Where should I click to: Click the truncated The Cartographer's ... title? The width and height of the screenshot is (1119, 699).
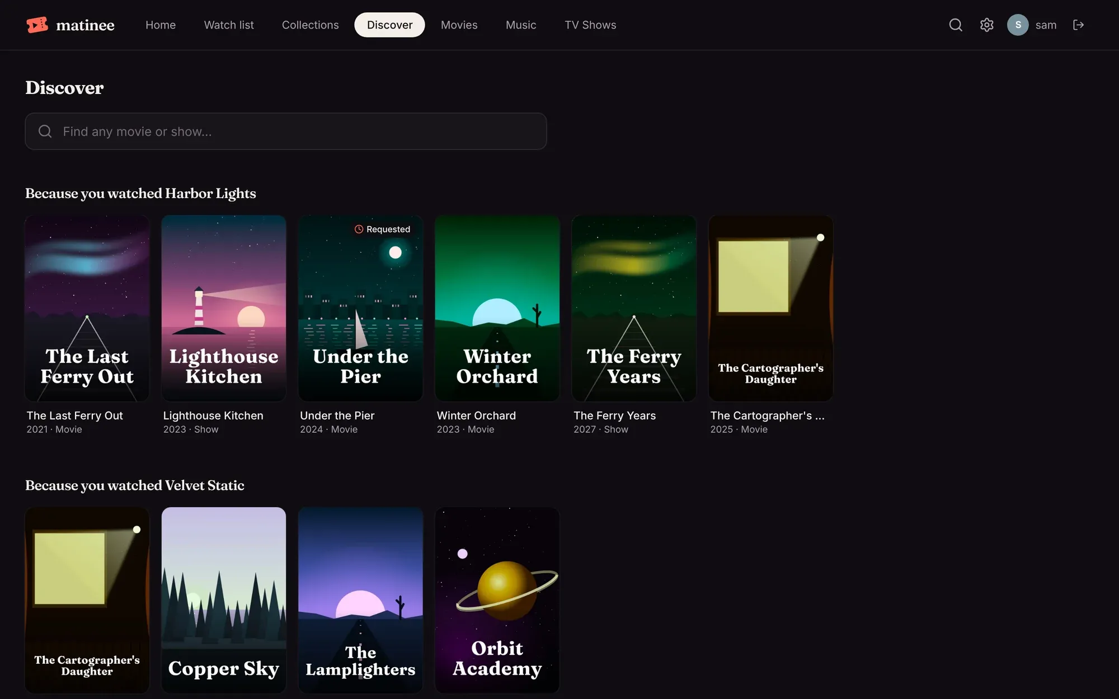[x=767, y=415]
